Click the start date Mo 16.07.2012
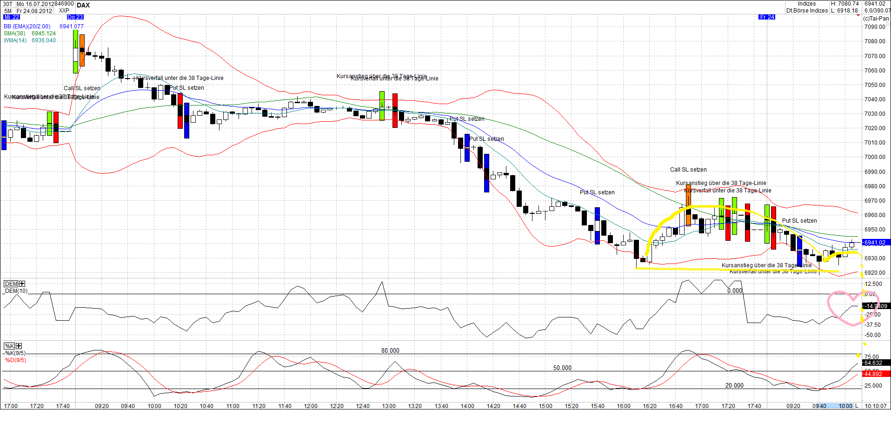891x442 pixels. tap(35, 4)
